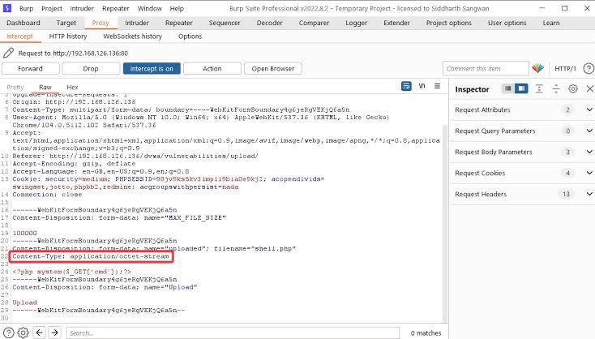Switch Inspector to stacked layout icon
The width and height of the screenshot is (595, 339).
[507, 88]
